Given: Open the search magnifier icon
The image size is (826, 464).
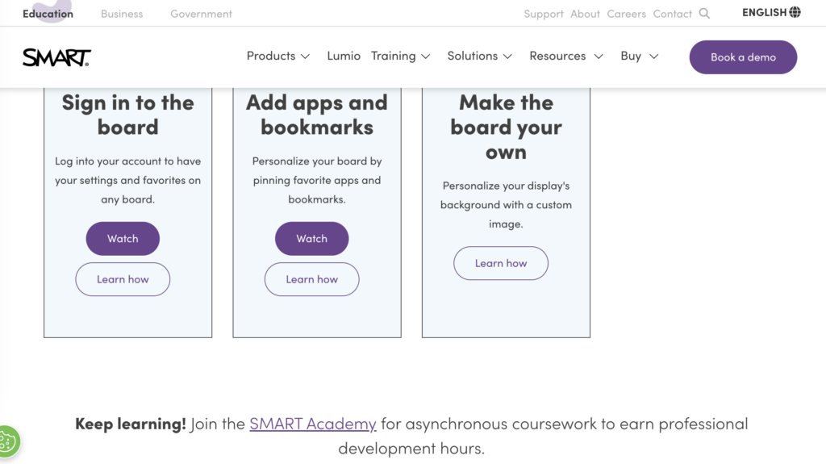Looking at the screenshot, I should pyautogui.click(x=704, y=14).
